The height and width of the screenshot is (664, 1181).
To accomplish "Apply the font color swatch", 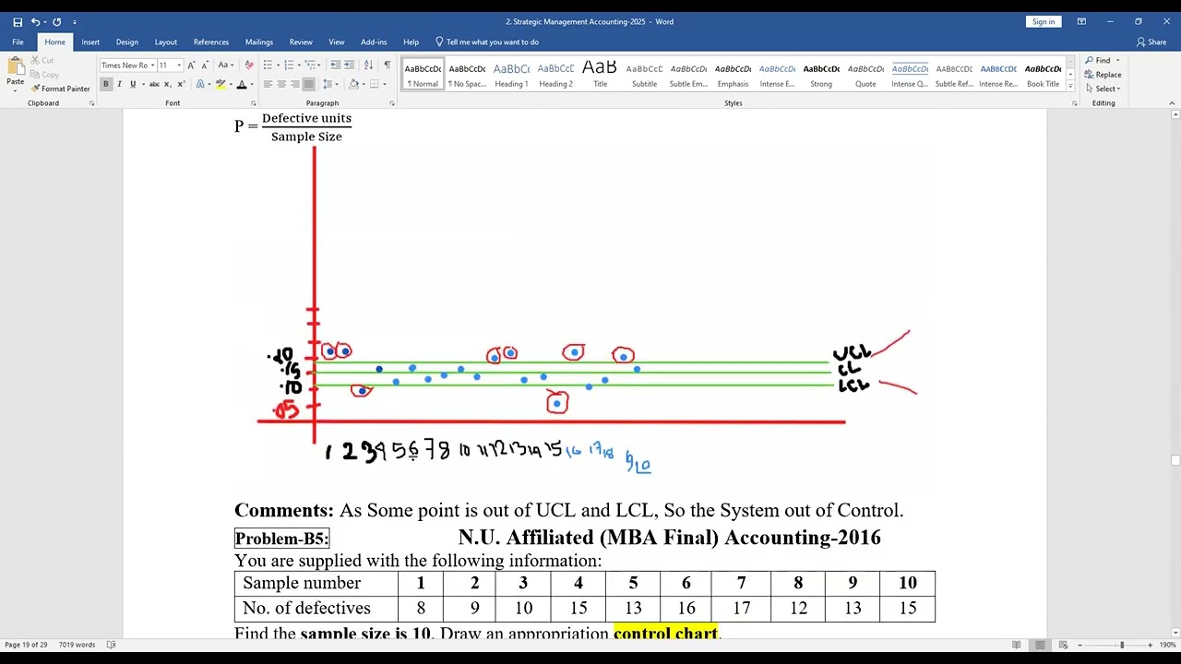I will 242,84.
